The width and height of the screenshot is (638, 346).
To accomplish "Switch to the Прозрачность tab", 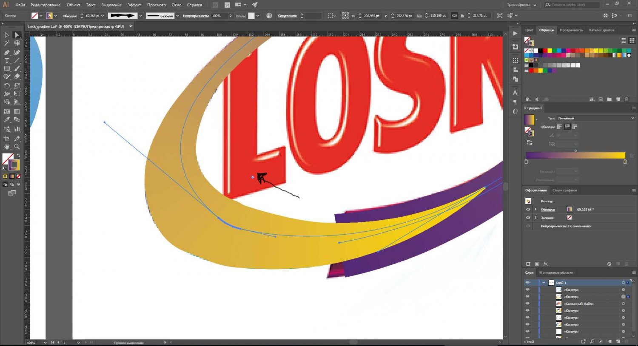I will pos(571,30).
